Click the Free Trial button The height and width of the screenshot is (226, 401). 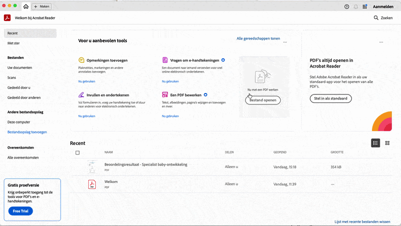pos(21,211)
